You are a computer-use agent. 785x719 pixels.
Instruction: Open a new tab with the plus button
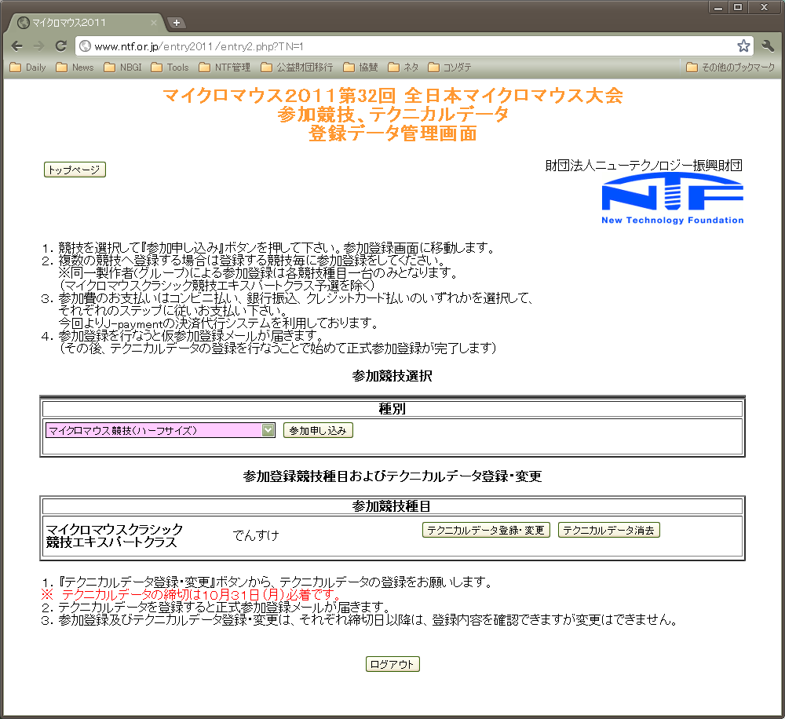(x=177, y=23)
